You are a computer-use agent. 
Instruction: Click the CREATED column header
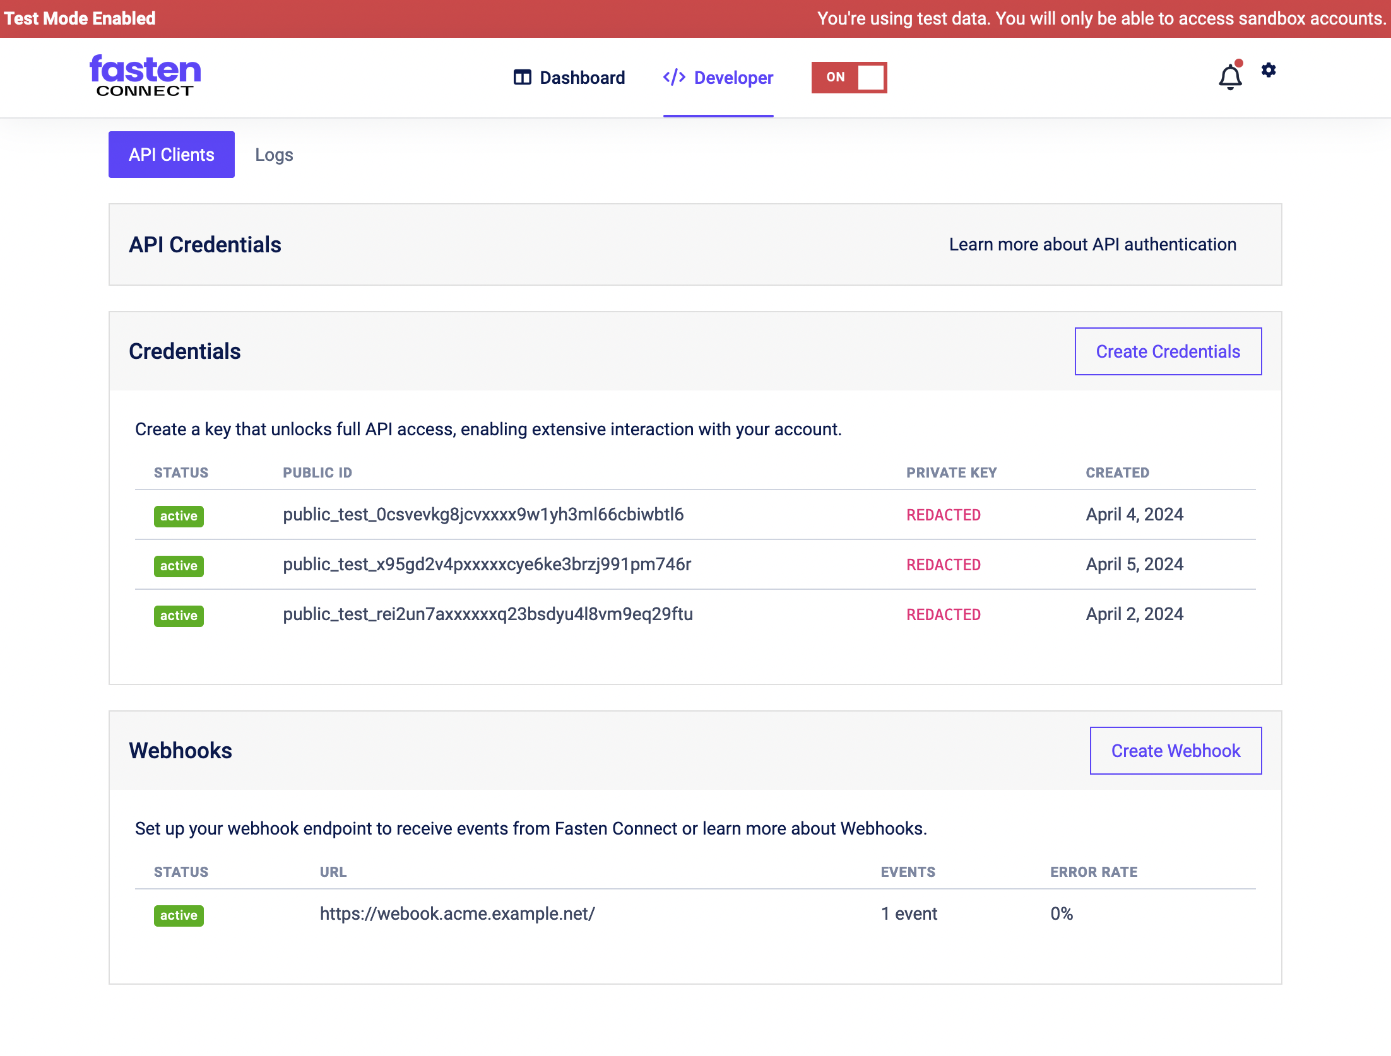[x=1118, y=472]
